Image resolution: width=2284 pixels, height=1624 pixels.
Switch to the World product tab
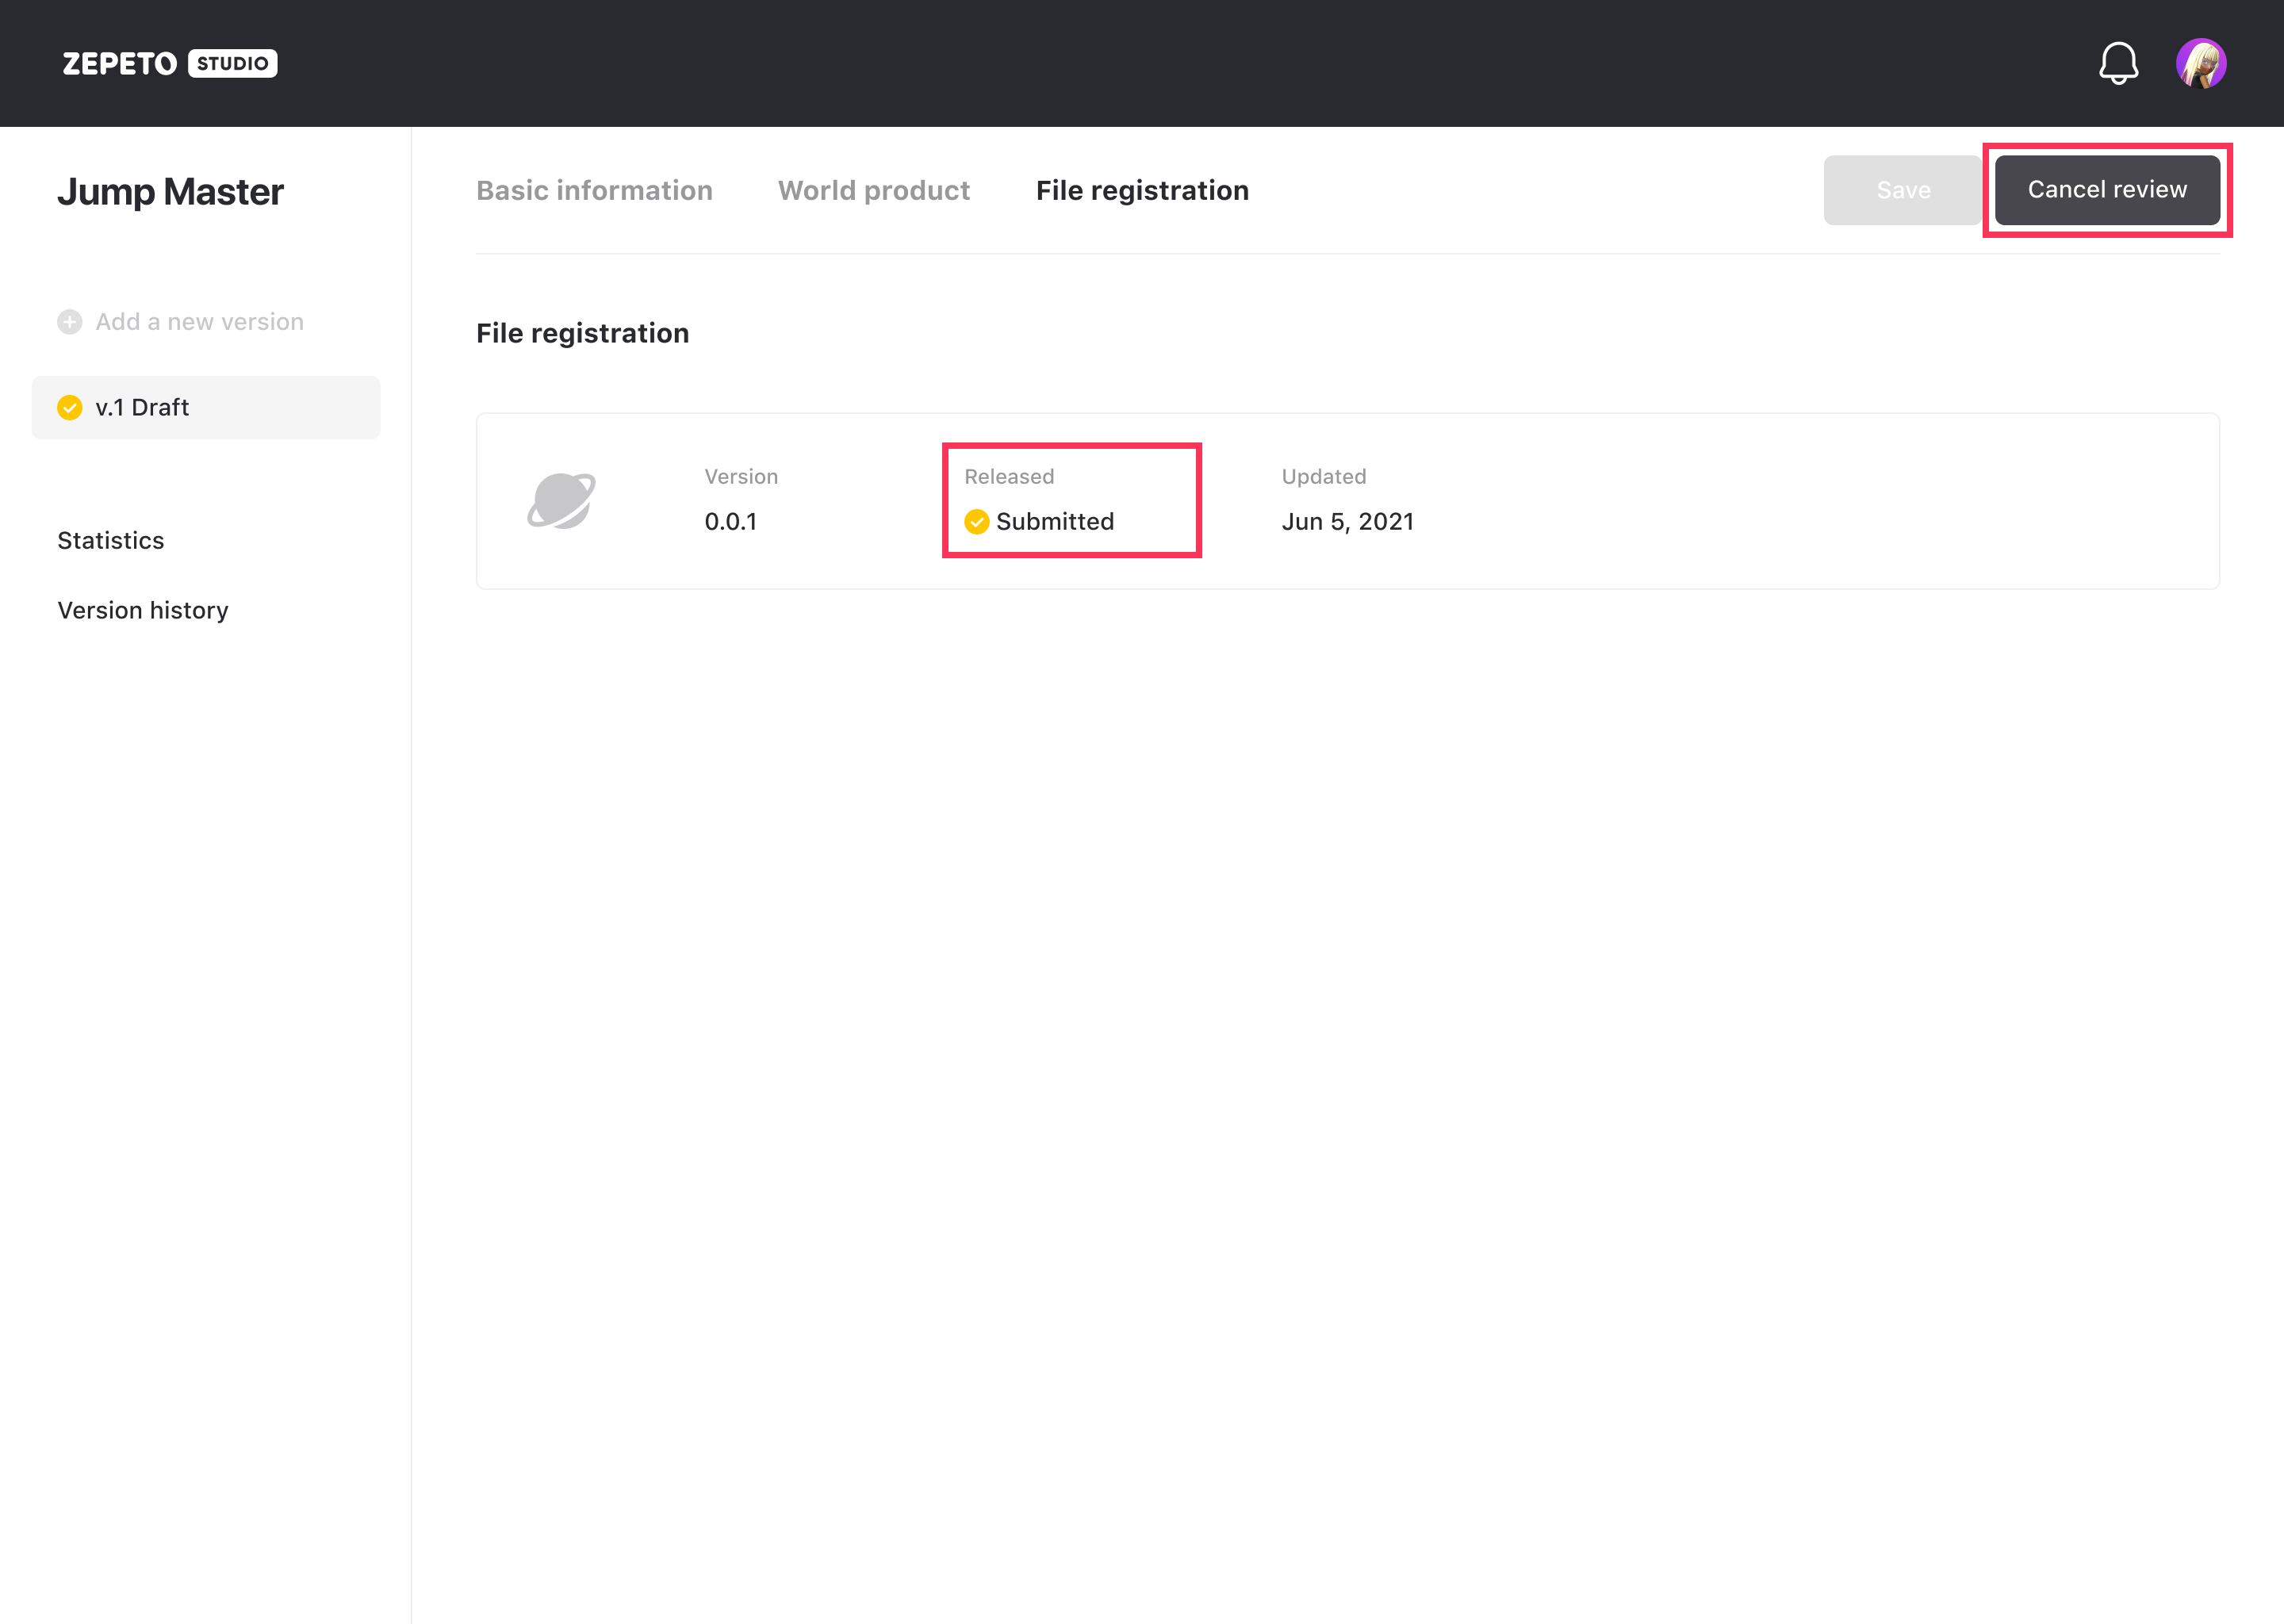coord(873,190)
